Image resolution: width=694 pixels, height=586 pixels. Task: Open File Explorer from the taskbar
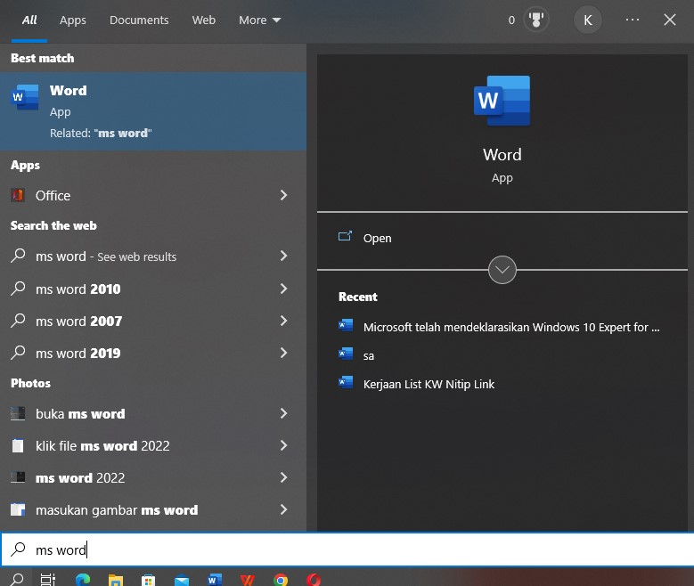click(x=116, y=580)
